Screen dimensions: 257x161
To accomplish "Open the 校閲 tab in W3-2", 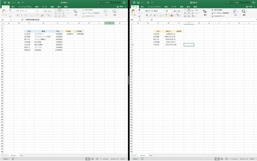I will pyautogui.click(x=181, y=7).
